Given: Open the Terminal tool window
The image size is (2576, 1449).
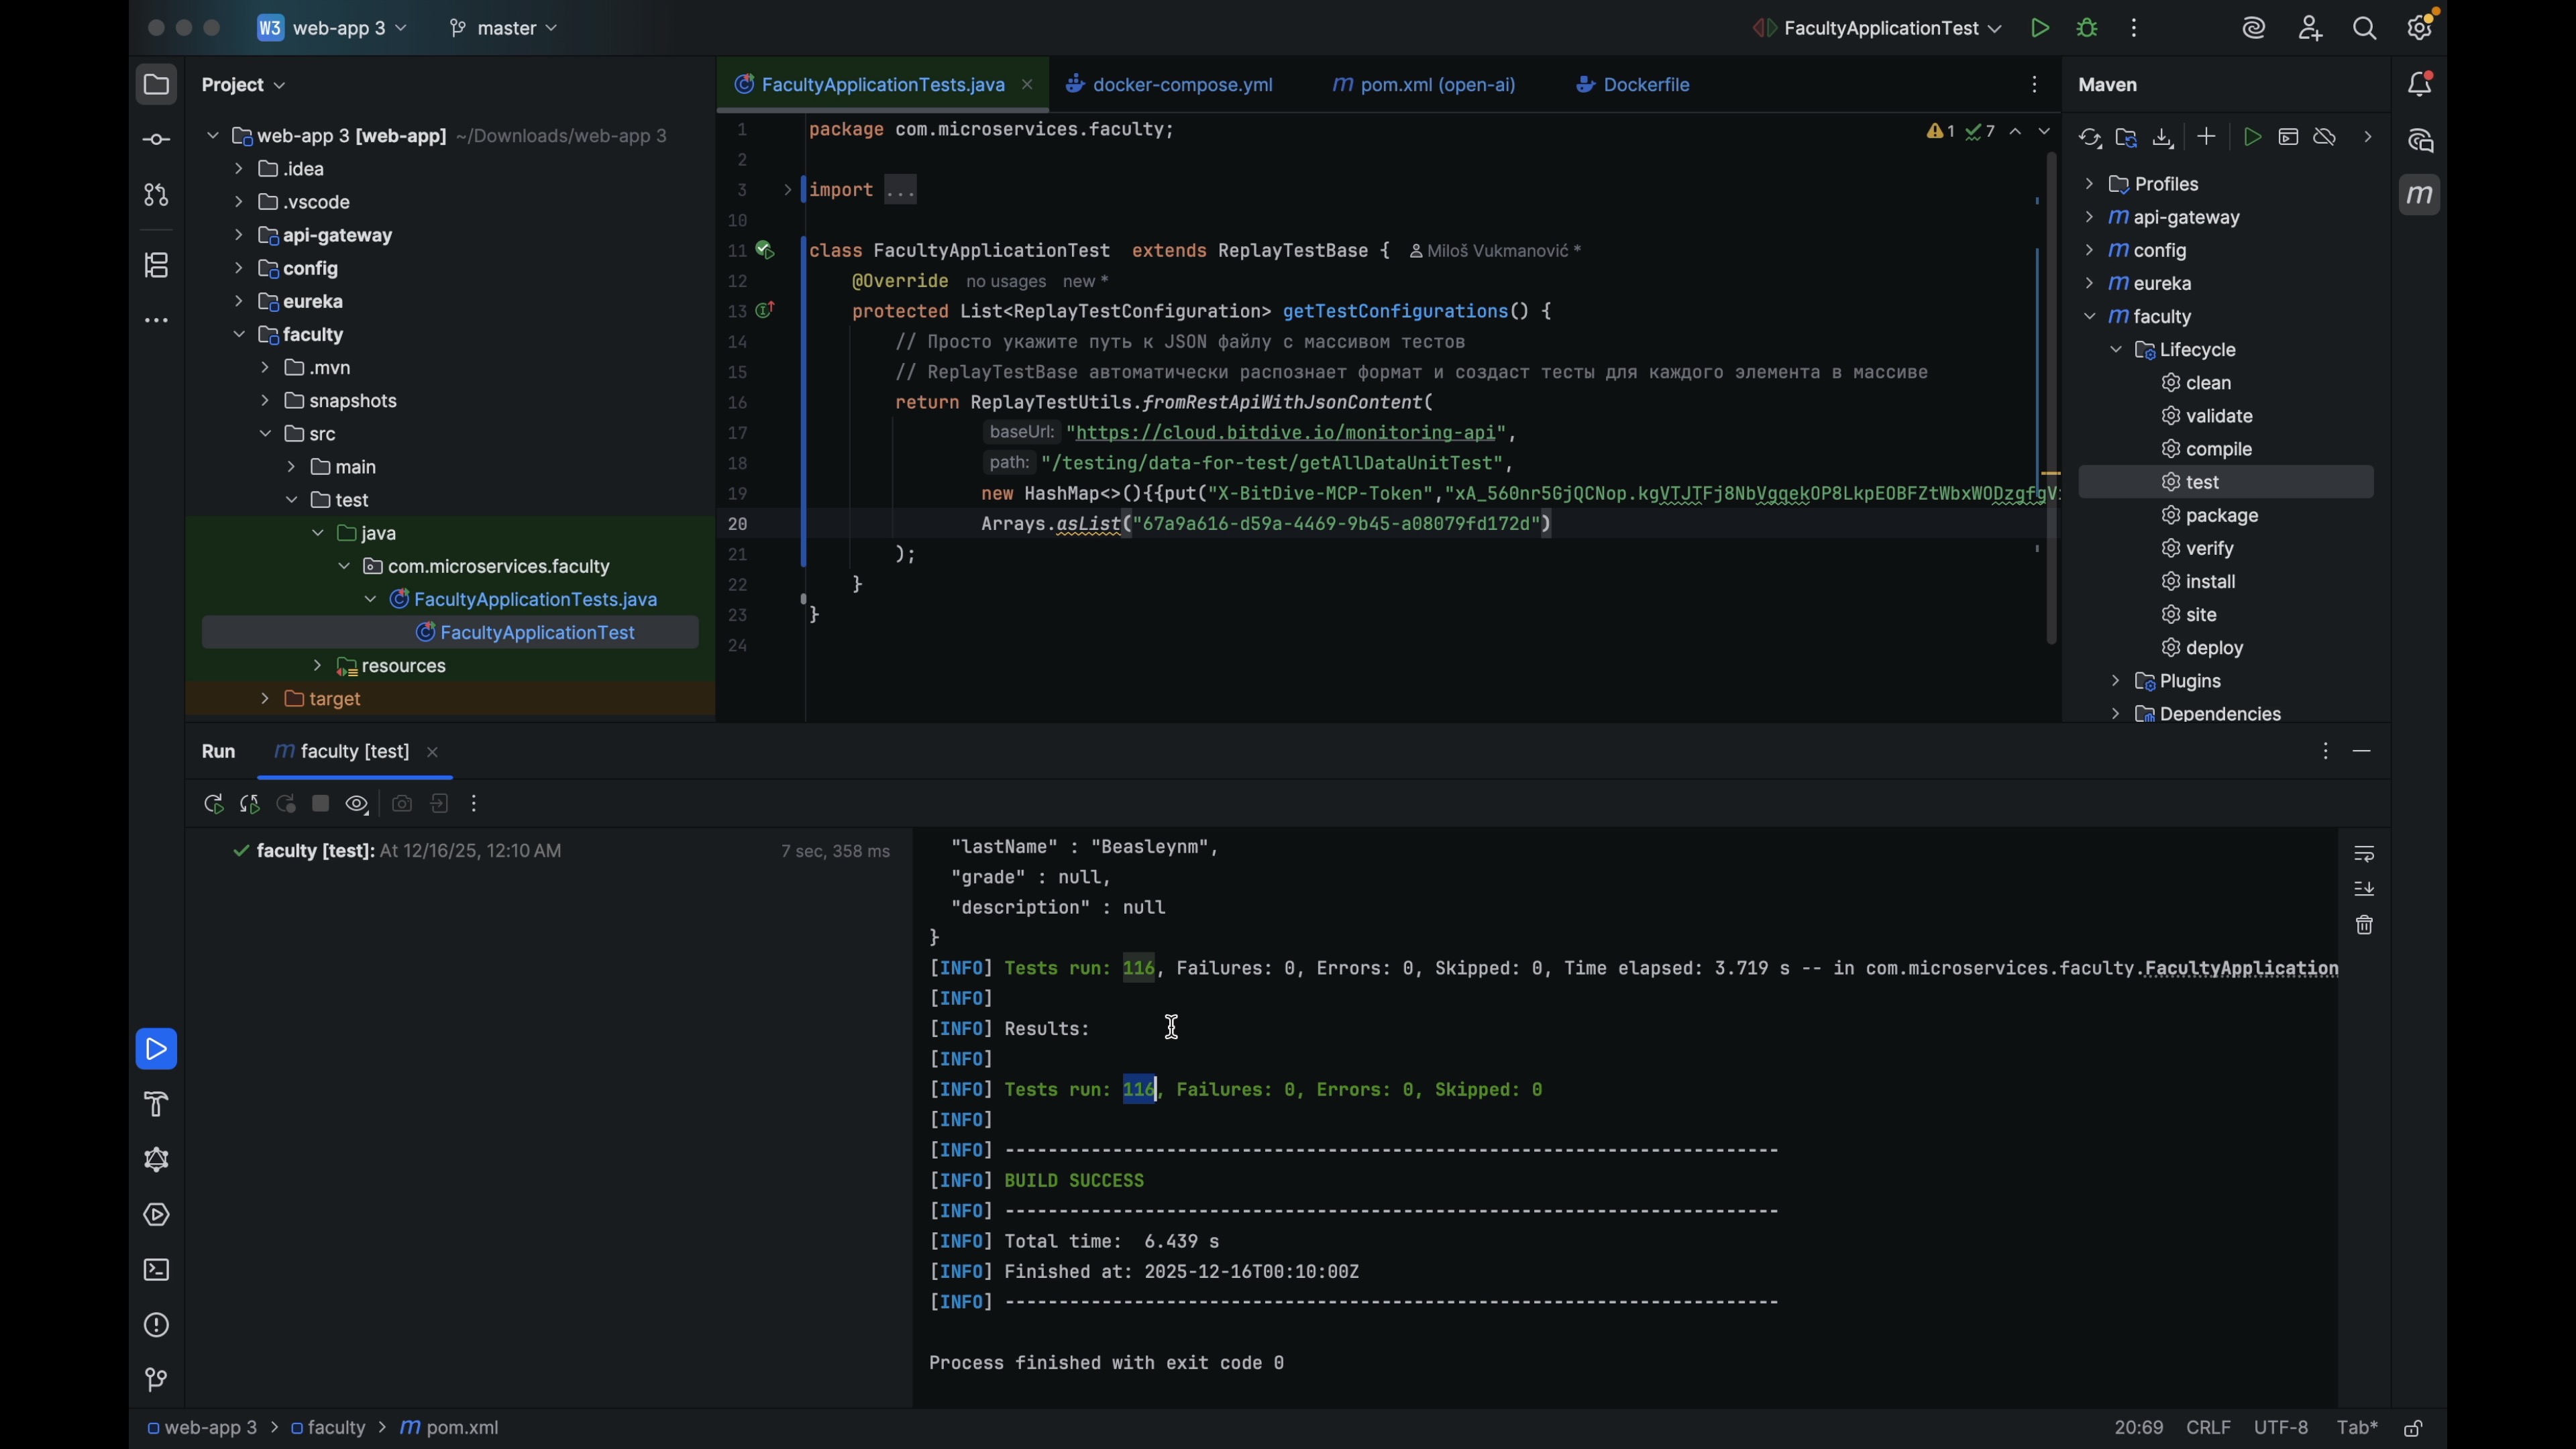Looking at the screenshot, I should 156,1270.
